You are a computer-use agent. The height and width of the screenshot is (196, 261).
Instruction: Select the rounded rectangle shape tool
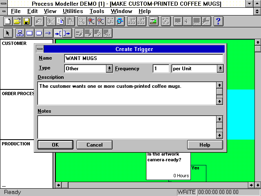click(39, 33)
